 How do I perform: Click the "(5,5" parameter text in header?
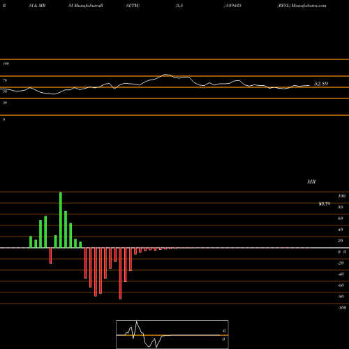[x=179, y=6]
